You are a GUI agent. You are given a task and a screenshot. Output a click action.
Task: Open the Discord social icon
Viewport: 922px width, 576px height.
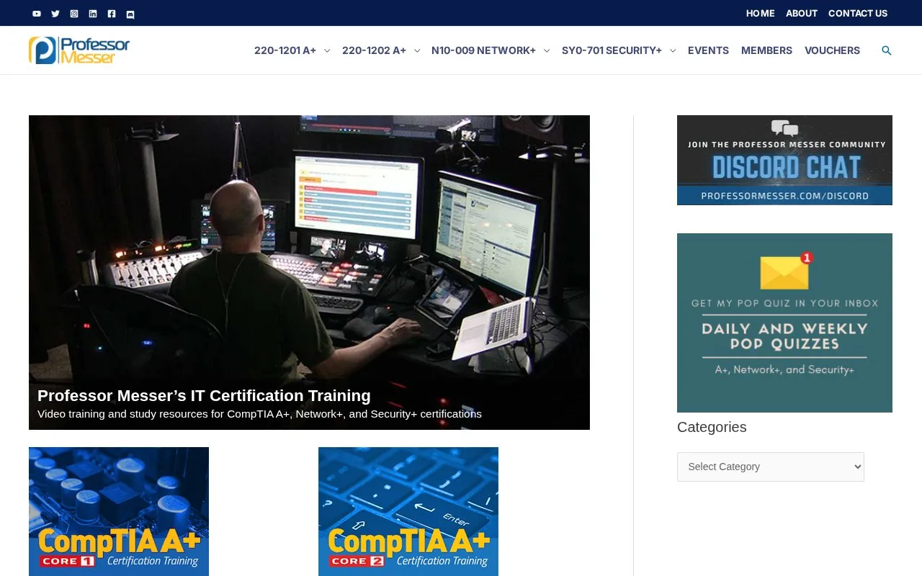tap(130, 14)
